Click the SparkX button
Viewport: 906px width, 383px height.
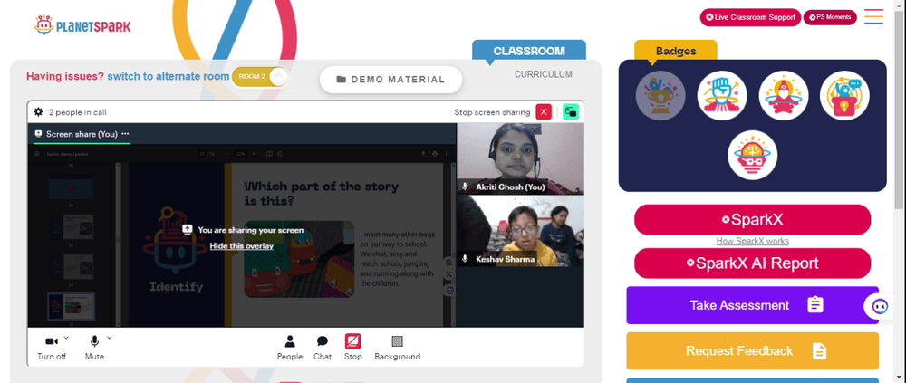tap(752, 219)
